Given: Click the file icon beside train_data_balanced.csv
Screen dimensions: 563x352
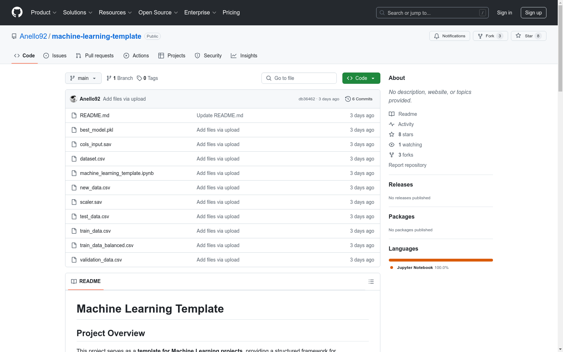Looking at the screenshot, I should (74, 245).
